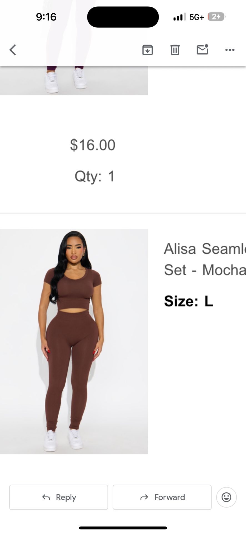246x534 pixels.
Task: Tap the Size: L label
Action: click(189, 301)
